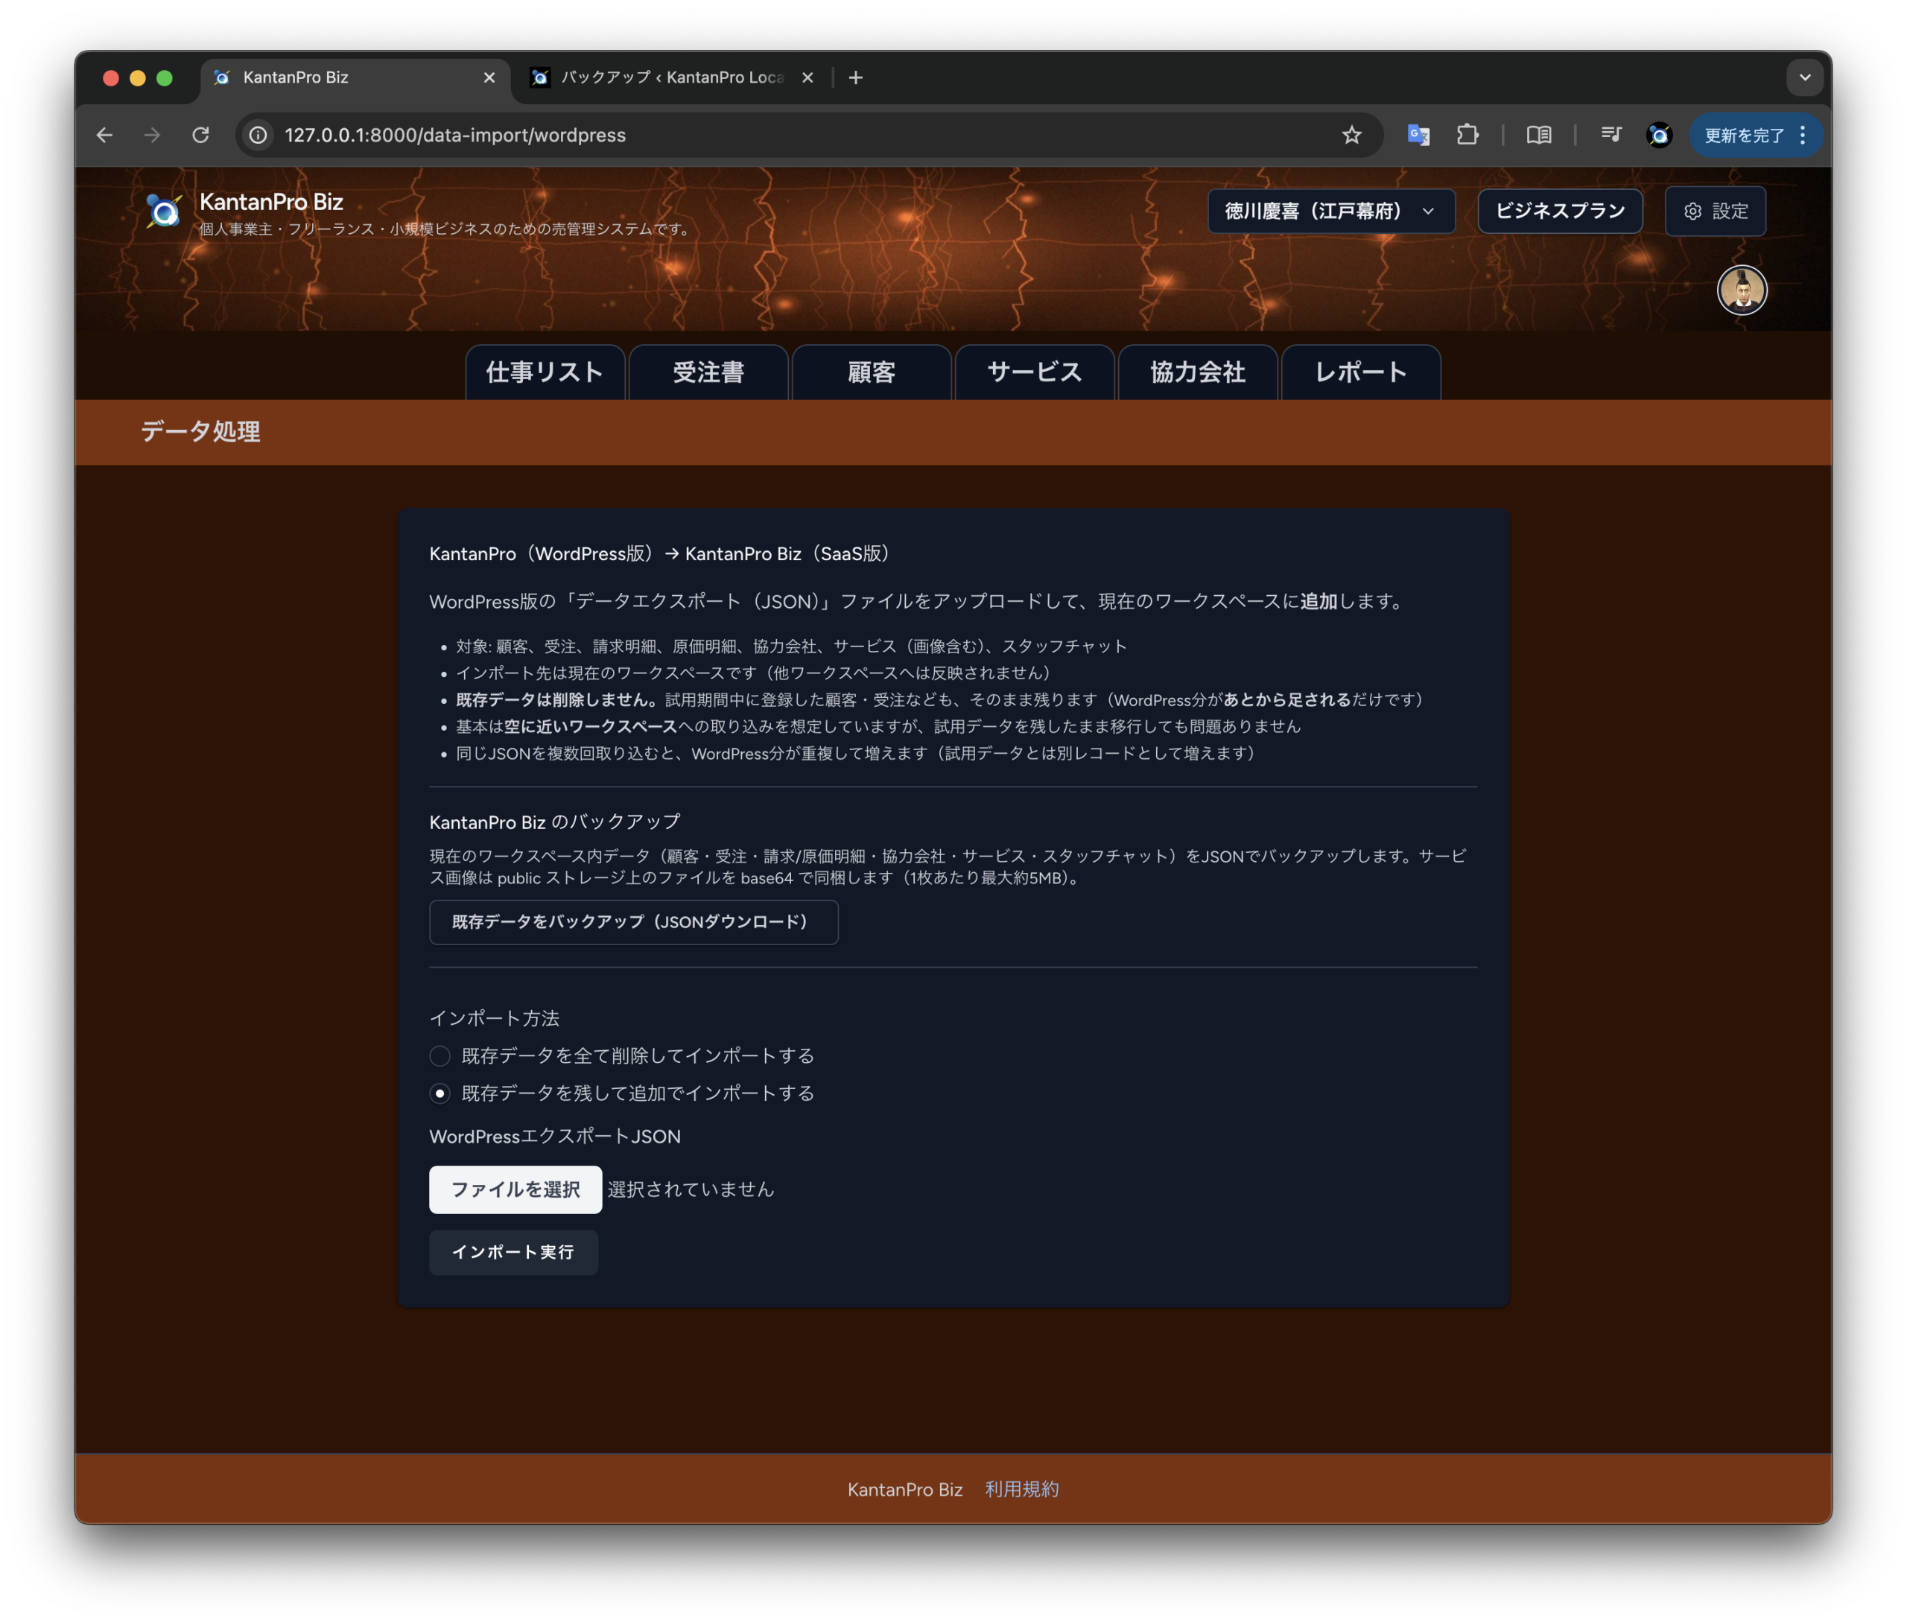Screen dimensions: 1907x1623
Task: Open the browser extensions puzzle icon
Action: click(x=1467, y=136)
